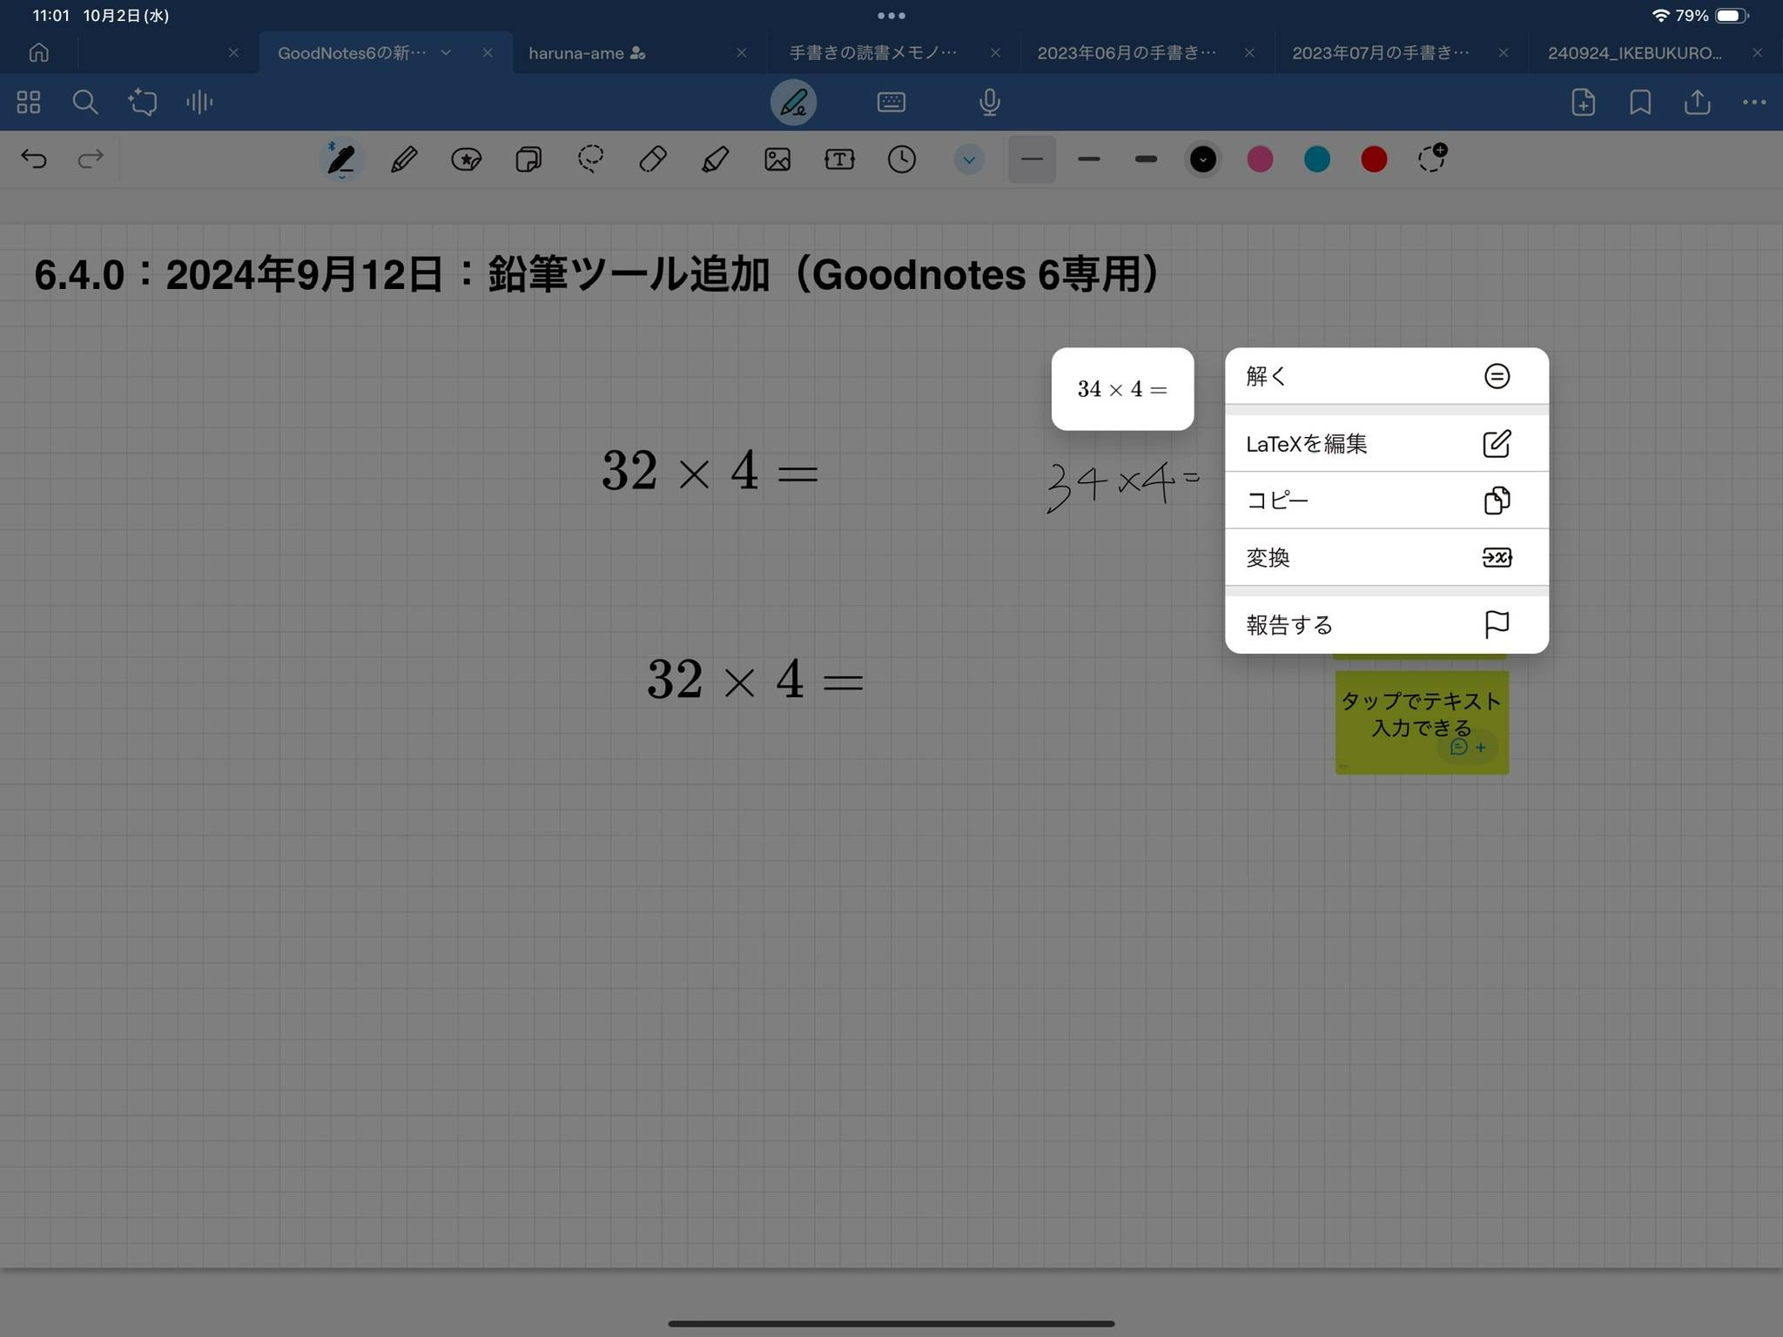Toggle microphone audio recording
The width and height of the screenshot is (1783, 1337).
pos(989,103)
